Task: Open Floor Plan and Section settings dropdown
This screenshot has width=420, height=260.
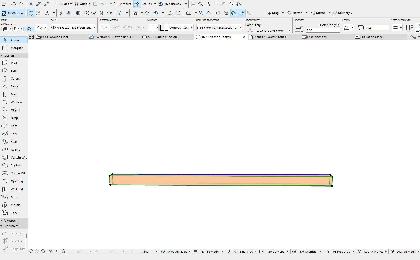Action: [219, 28]
